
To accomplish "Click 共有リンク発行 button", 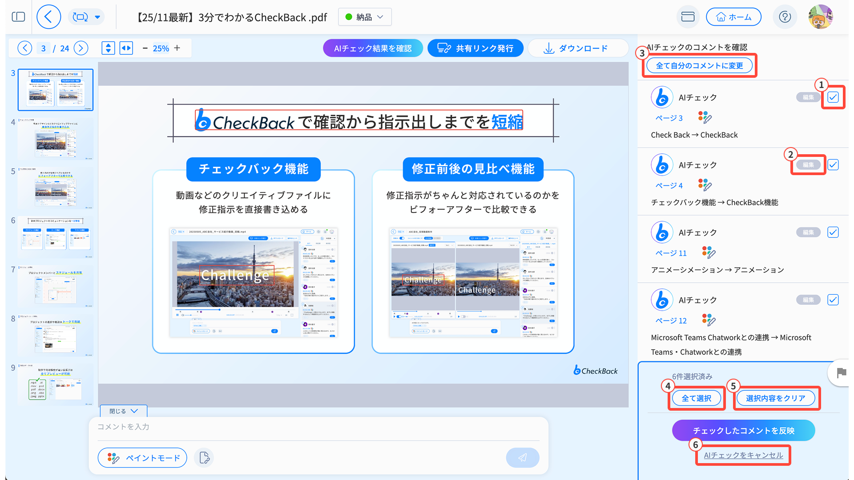I will 475,48.
